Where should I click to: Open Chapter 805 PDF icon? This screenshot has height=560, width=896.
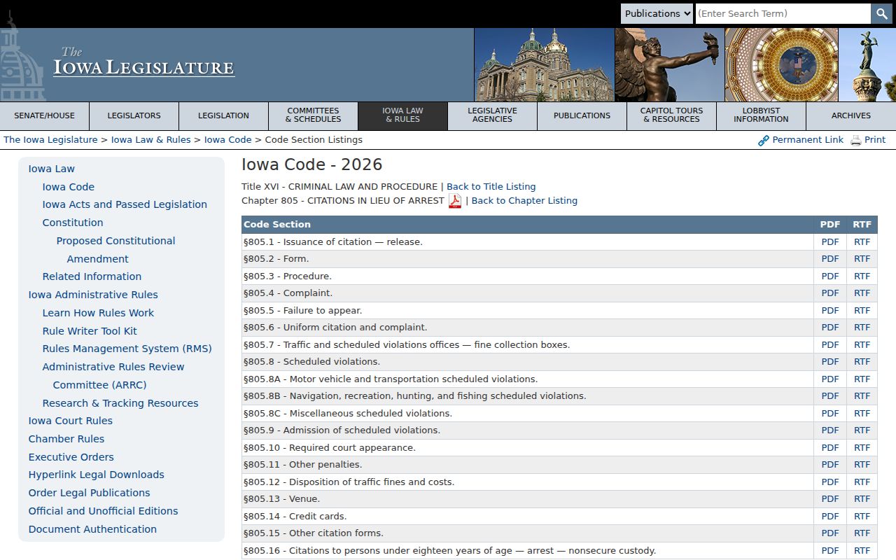(x=455, y=201)
